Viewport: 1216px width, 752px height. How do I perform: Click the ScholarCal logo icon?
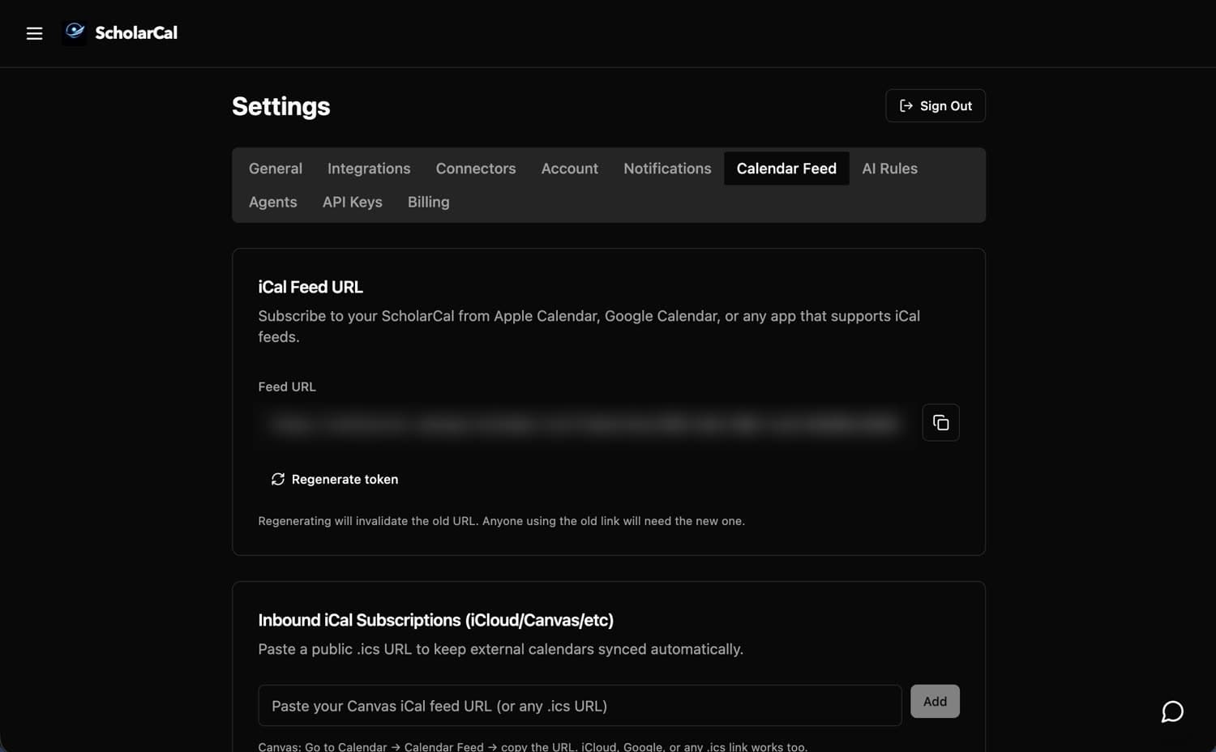tap(75, 32)
